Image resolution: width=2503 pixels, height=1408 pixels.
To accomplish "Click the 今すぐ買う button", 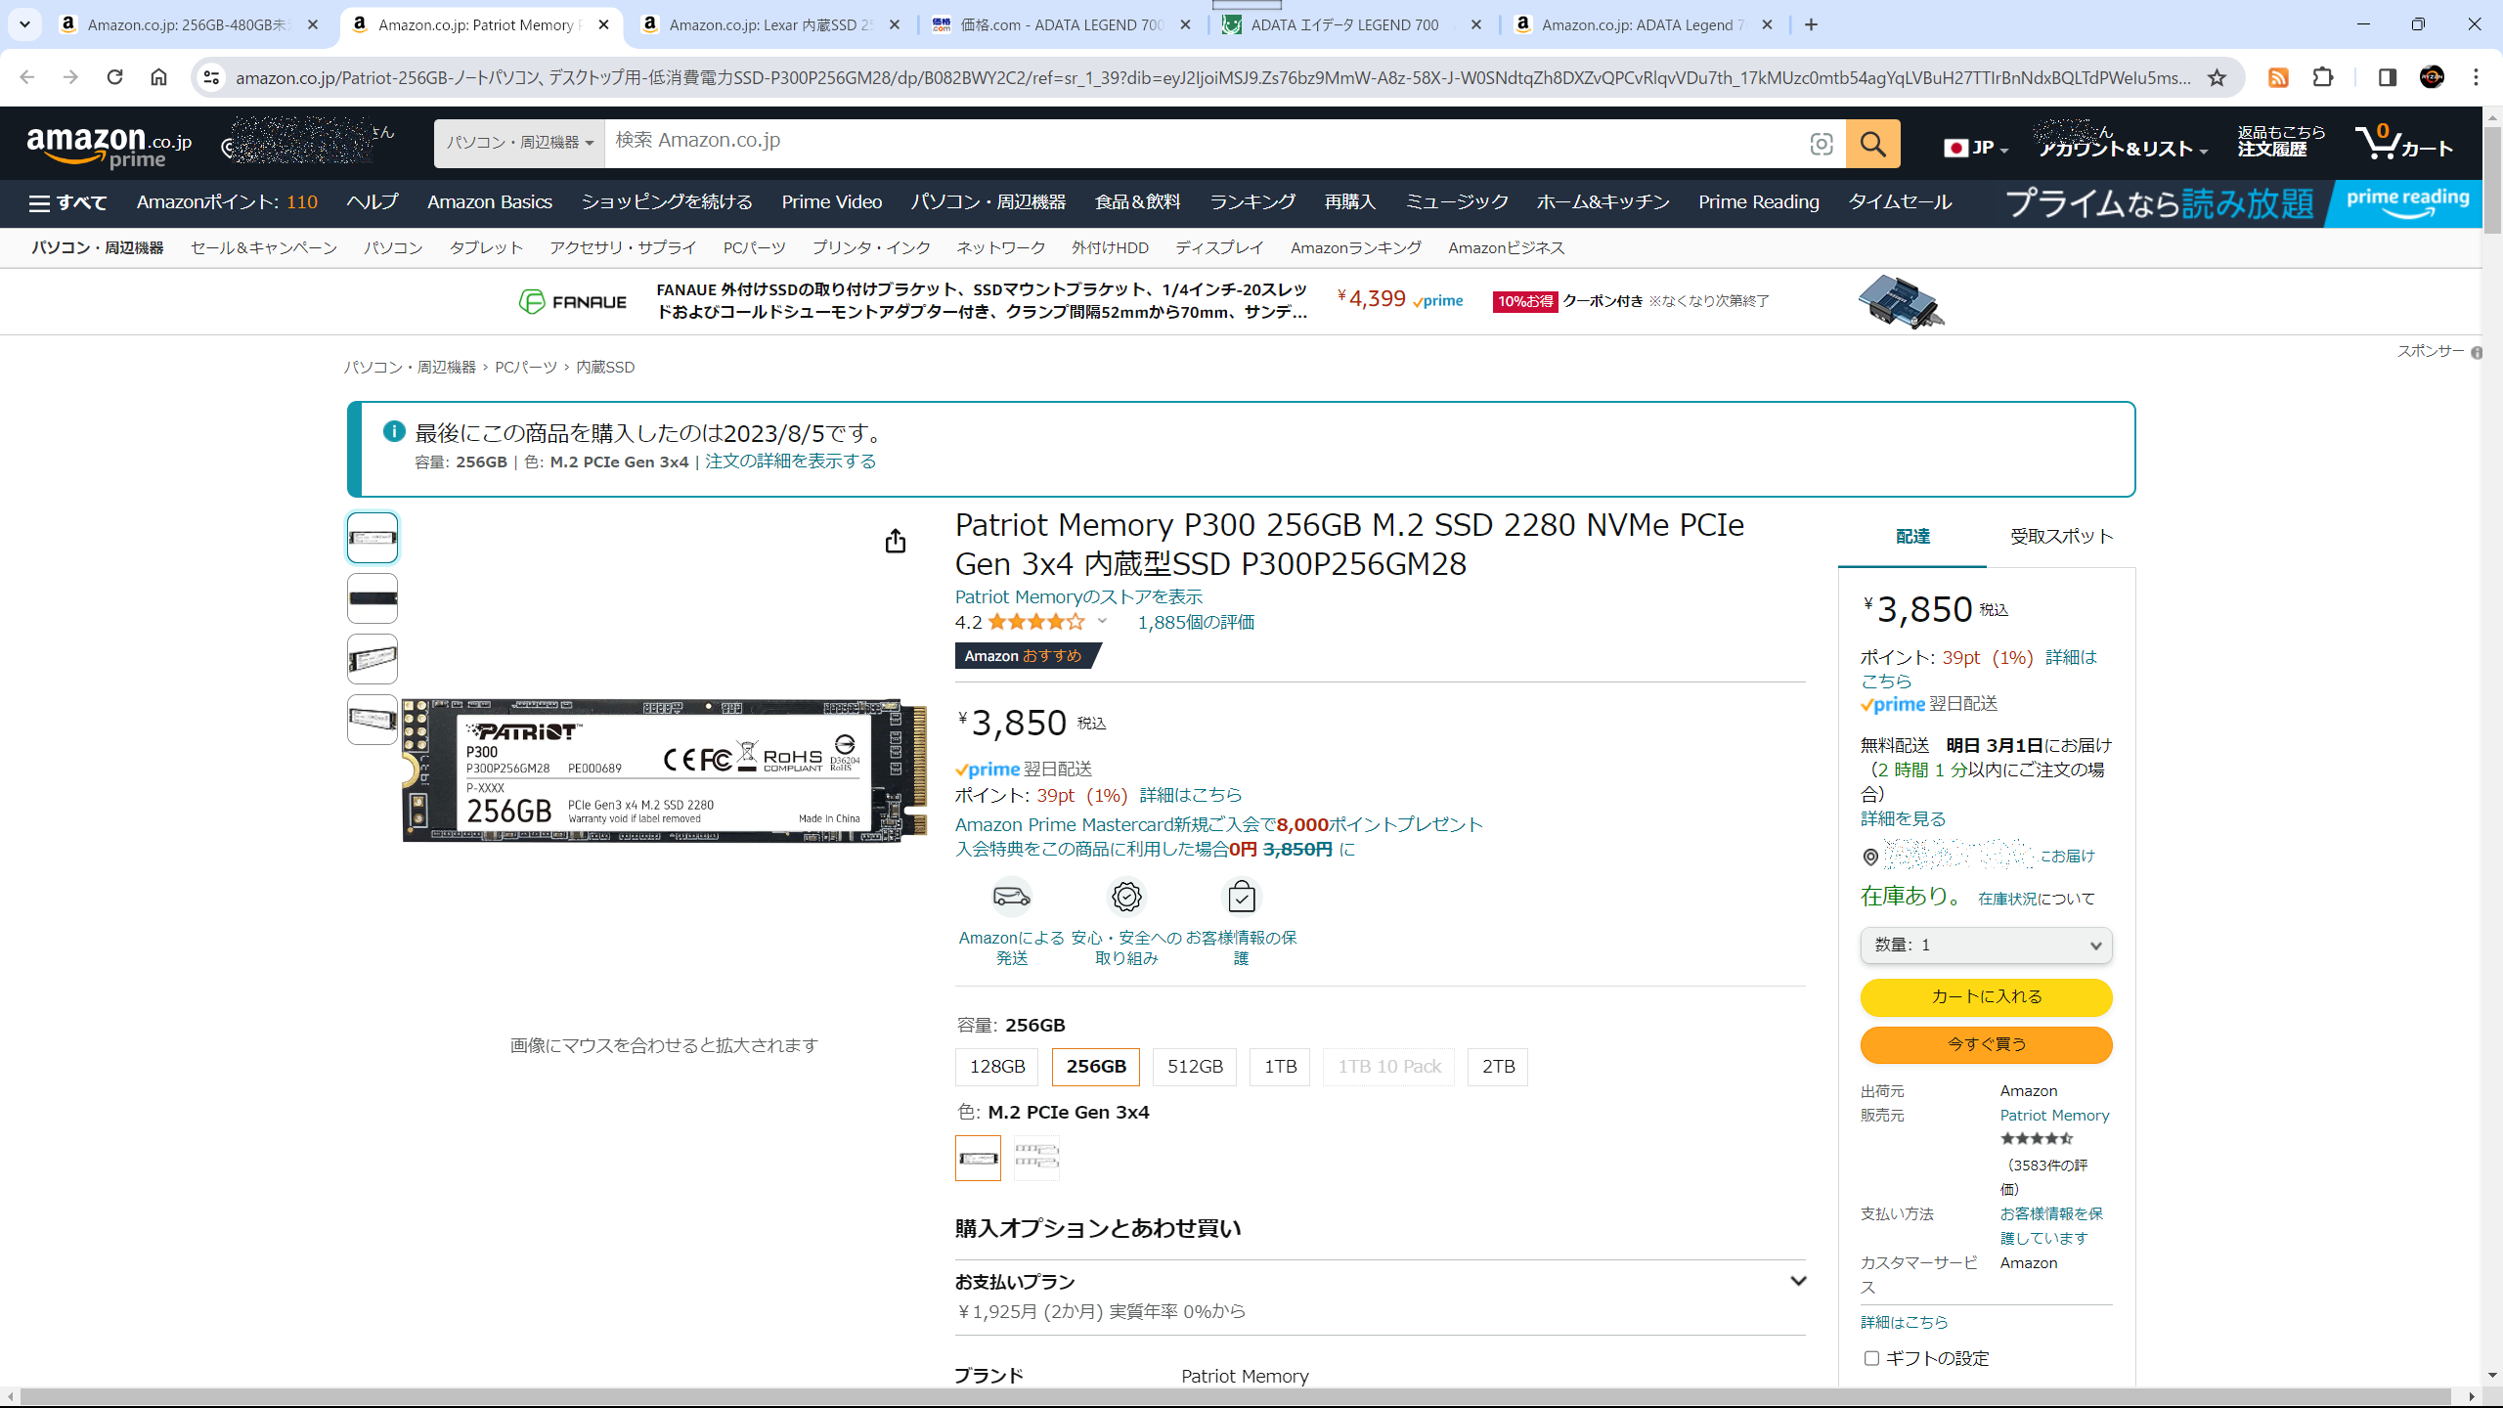I will (x=1986, y=1044).
